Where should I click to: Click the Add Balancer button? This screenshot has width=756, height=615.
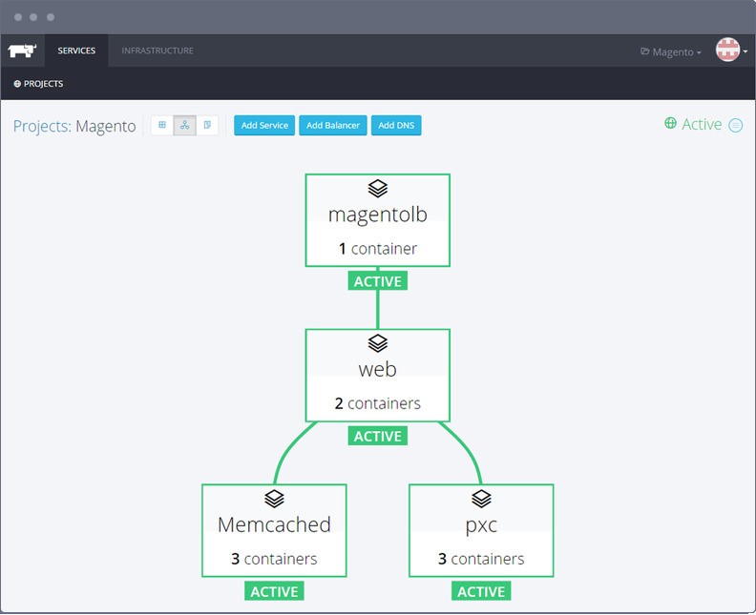coord(333,126)
